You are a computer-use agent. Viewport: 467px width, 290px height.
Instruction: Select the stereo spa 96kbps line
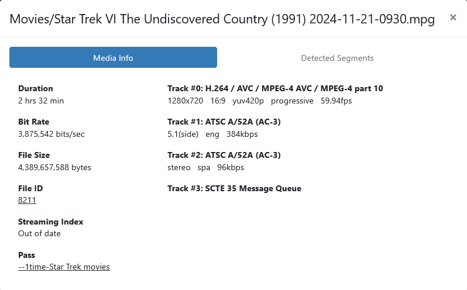(205, 167)
